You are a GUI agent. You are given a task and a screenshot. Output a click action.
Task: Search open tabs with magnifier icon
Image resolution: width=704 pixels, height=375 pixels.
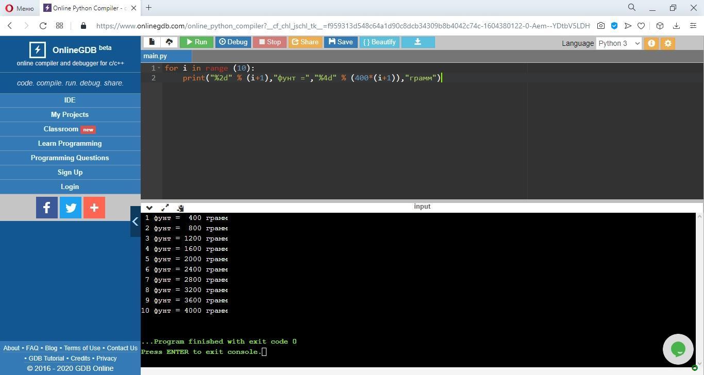(x=632, y=7)
